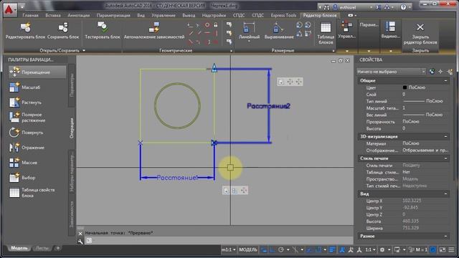
Task: Click the Редактировать блок (Edit Block) icon
Action: (26, 28)
